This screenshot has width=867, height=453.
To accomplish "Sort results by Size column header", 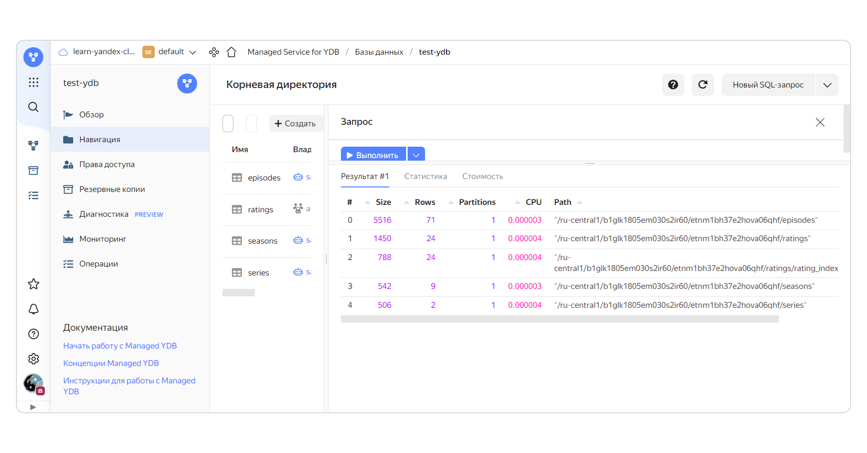I will pos(383,202).
